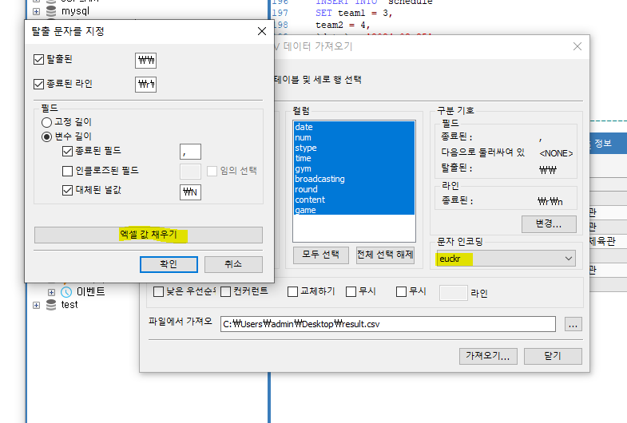Screen dimensions: 627x423
Task: Check the 낮은 우선순위 checkbox
Action: pyautogui.click(x=158, y=291)
